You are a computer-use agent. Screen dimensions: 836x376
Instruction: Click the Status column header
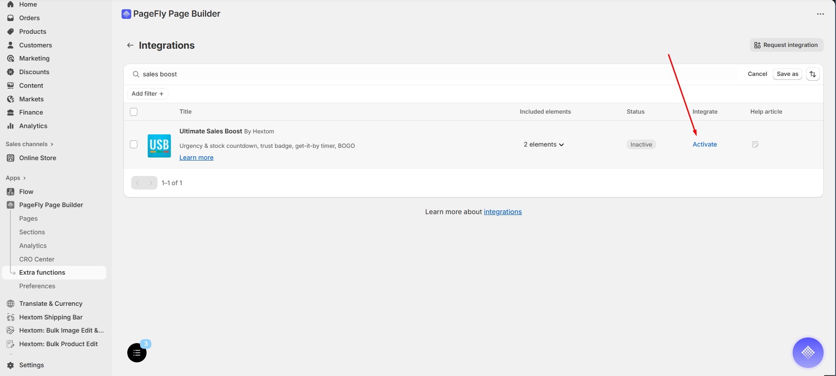pos(635,112)
